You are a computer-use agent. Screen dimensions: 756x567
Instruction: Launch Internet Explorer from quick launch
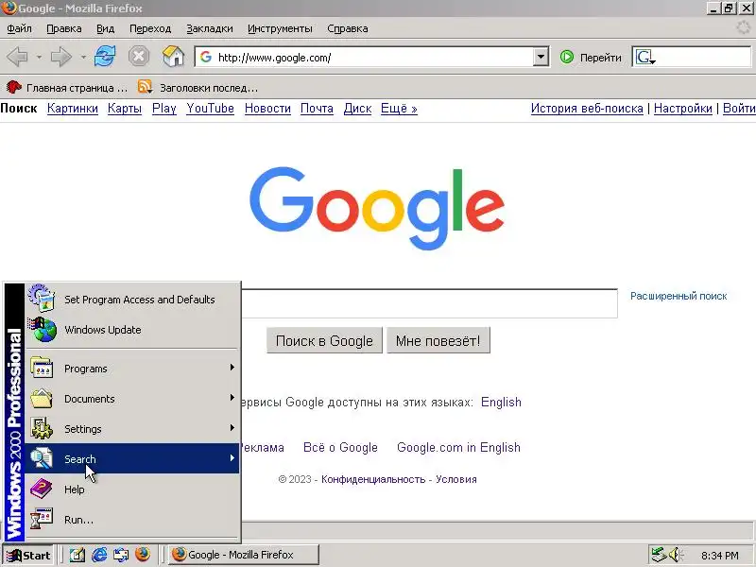coord(99,555)
